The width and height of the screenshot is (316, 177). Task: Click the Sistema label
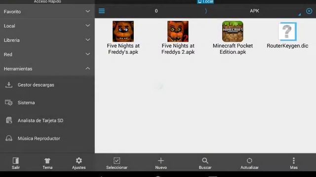26,103
